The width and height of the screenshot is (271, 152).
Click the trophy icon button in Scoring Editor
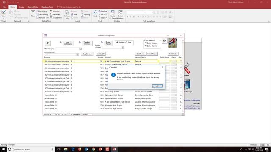point(48,43)
